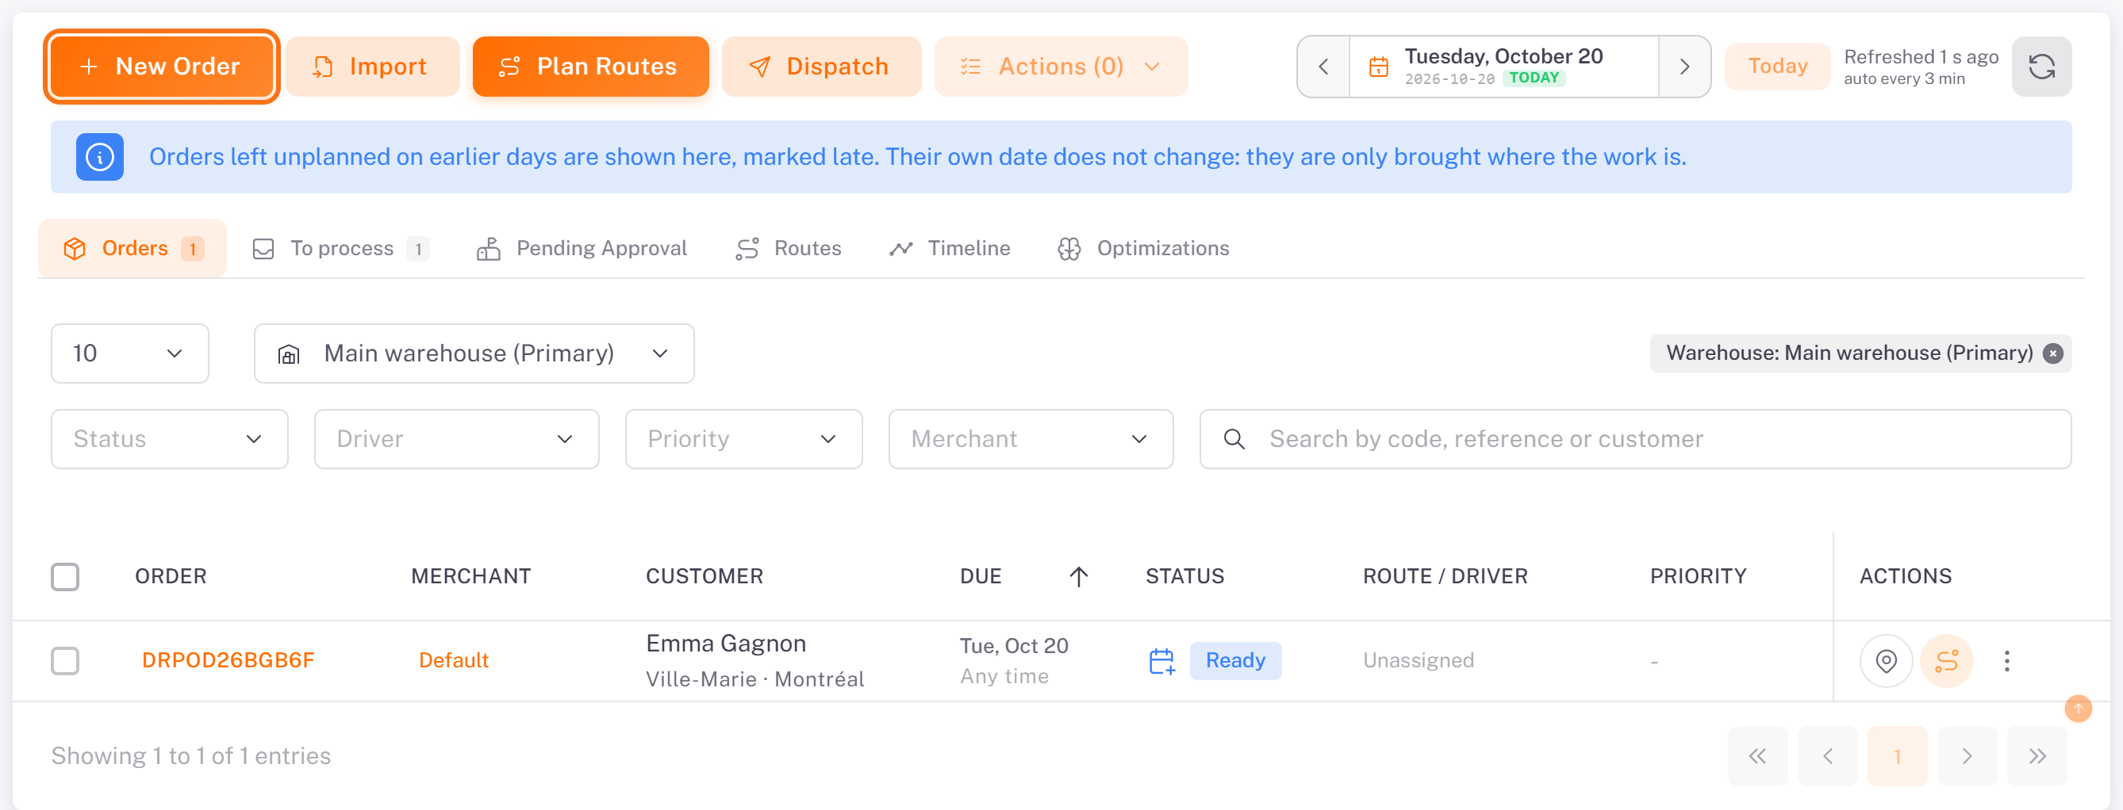Start Plan Routes

pyautogui.click(x=590, y=66)
